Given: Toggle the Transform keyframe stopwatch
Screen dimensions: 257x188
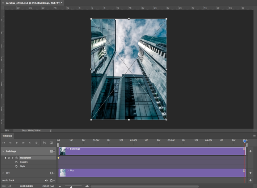Looking at the screenshot, I should [x=16, y=158].
